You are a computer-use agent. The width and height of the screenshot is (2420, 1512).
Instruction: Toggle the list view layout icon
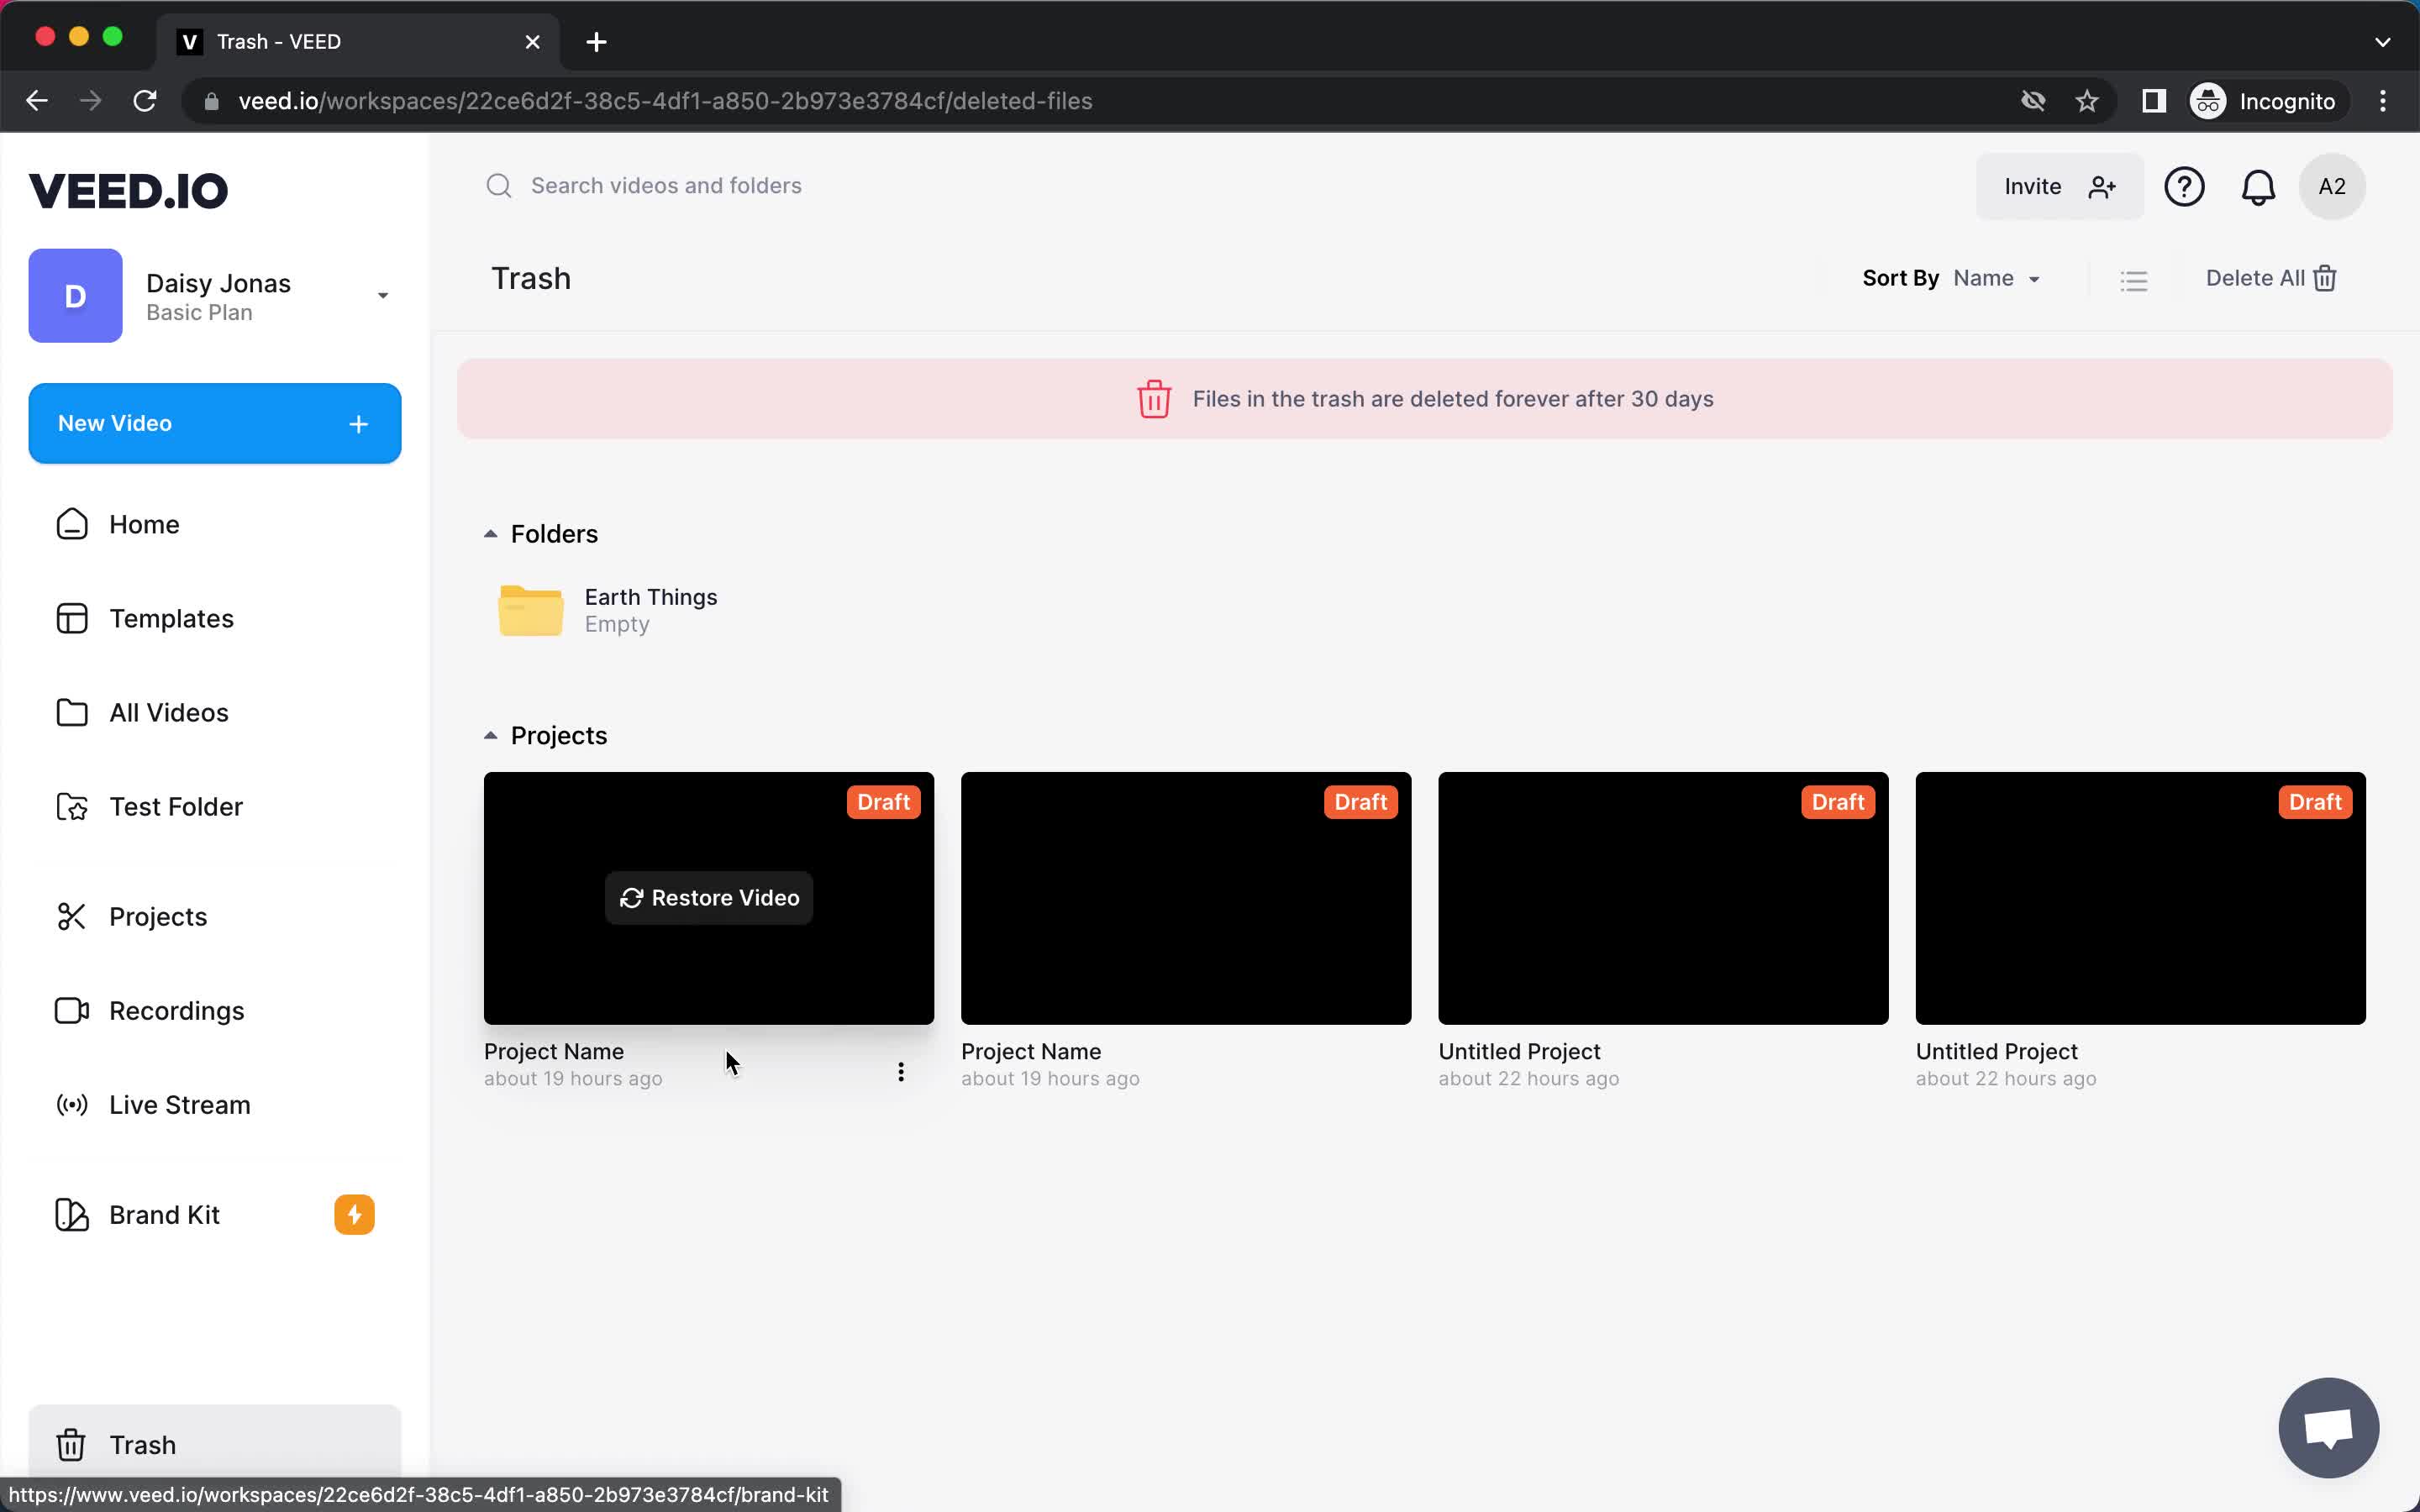pyautogui.click(x=2134, y=276)
